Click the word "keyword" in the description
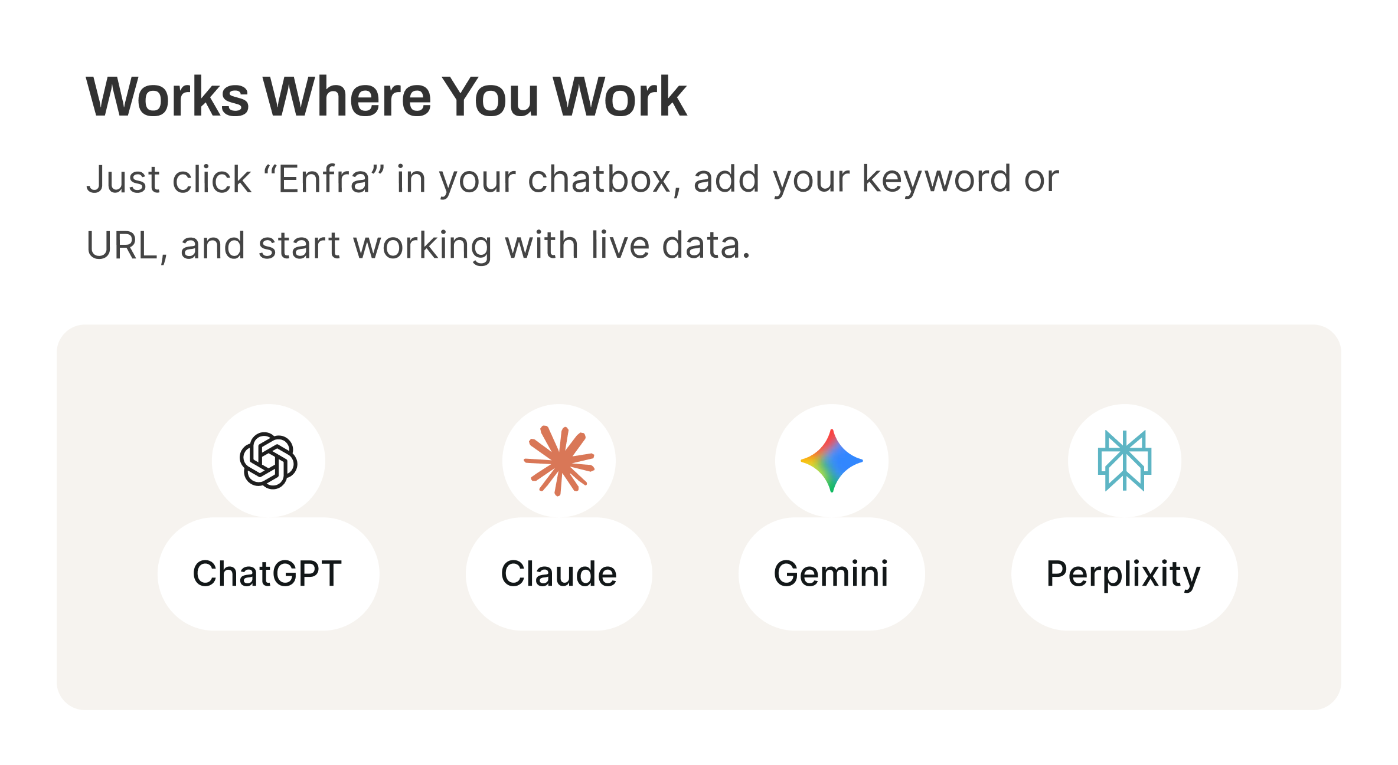 pyautogui.click(x=937, y=179)
